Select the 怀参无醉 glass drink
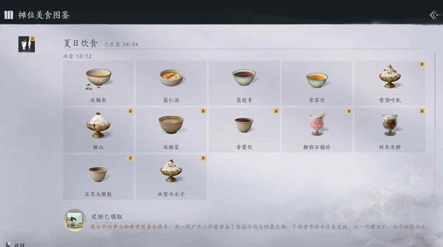Screen dimensions: 443x247 pyautogui.click(x=390, y=130)
